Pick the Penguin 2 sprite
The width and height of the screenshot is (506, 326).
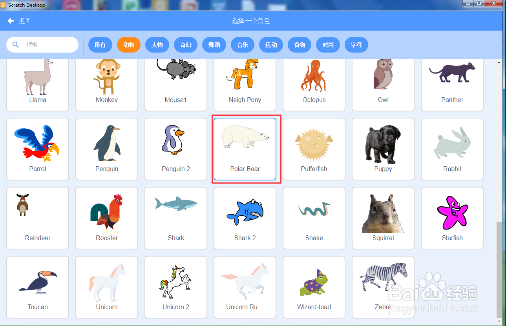click(176, 149)
